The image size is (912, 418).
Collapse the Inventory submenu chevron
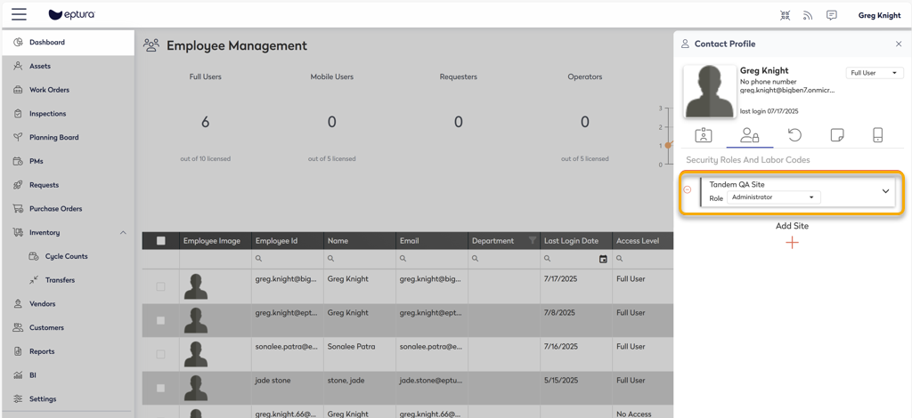click(123, 232)
